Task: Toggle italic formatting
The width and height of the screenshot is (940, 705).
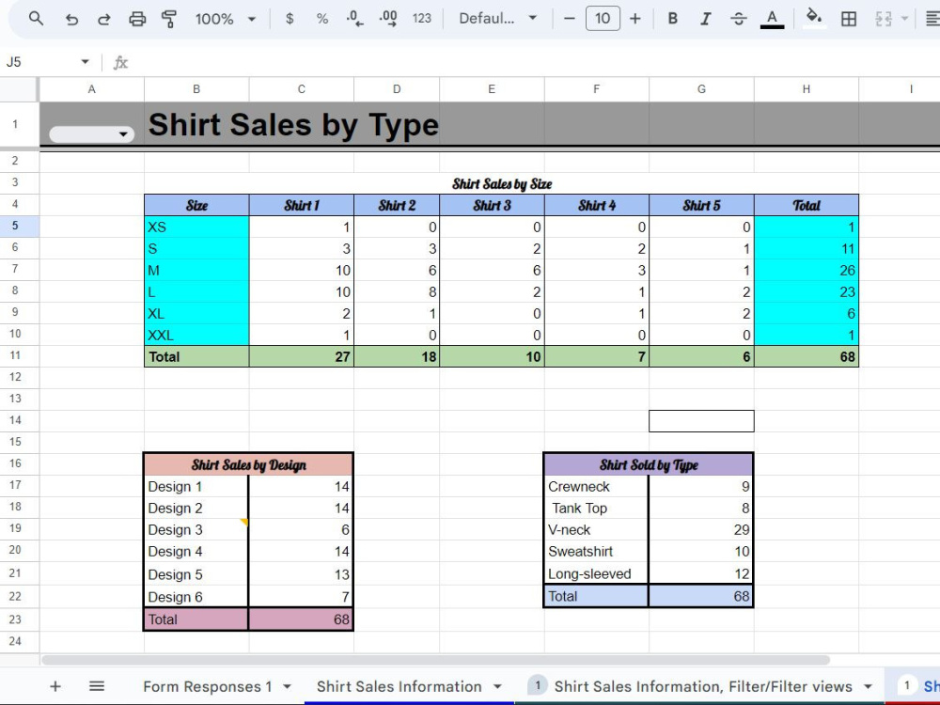Action: pos(706,19)
